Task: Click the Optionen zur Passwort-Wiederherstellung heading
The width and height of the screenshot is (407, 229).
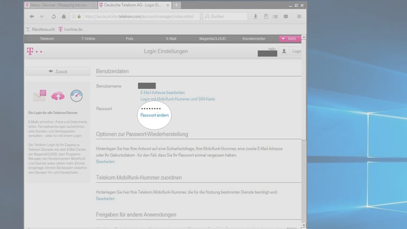Action: [x=142, y=134]
